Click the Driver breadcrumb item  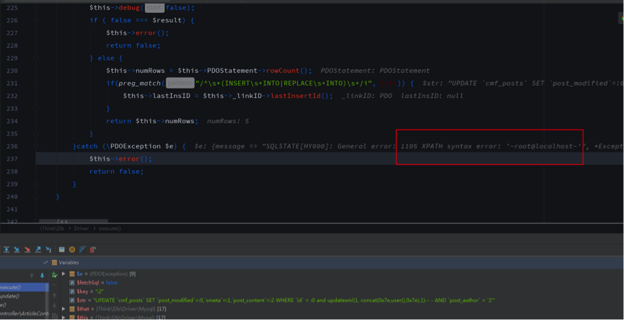(x=82, y=228)
